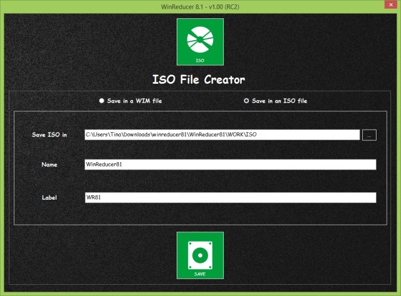Viewport: 401px width, 296px height.
Task: Click the disc graphic inside the ISO tile
Action: point(199,39)
